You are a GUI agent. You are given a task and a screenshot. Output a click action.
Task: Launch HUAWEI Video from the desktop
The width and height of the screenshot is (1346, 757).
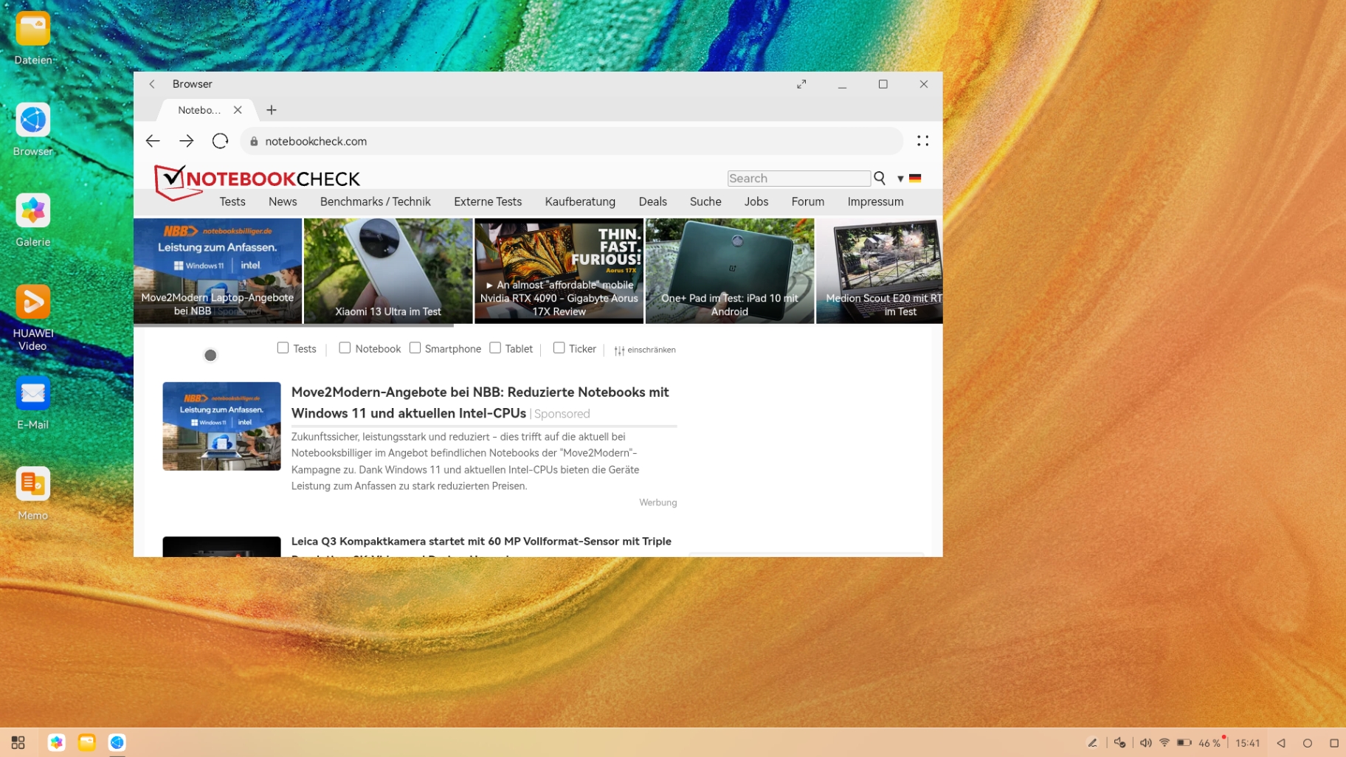point(32,302)
